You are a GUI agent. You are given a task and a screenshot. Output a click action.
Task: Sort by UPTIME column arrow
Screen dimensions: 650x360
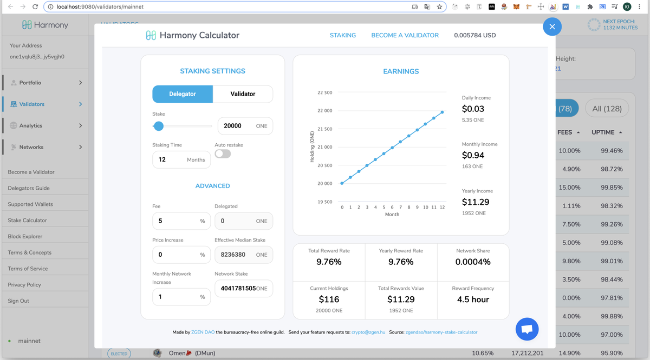pos(620,132)
